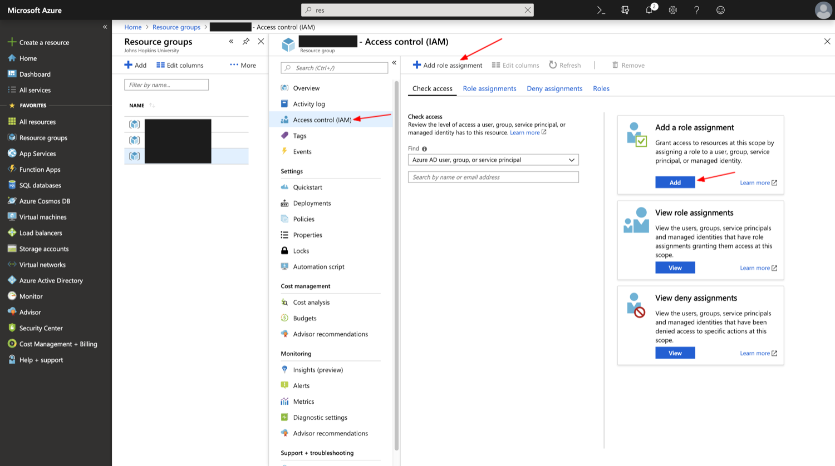
Task: Open the account avatar menu
Action: [x=823, y=10]
